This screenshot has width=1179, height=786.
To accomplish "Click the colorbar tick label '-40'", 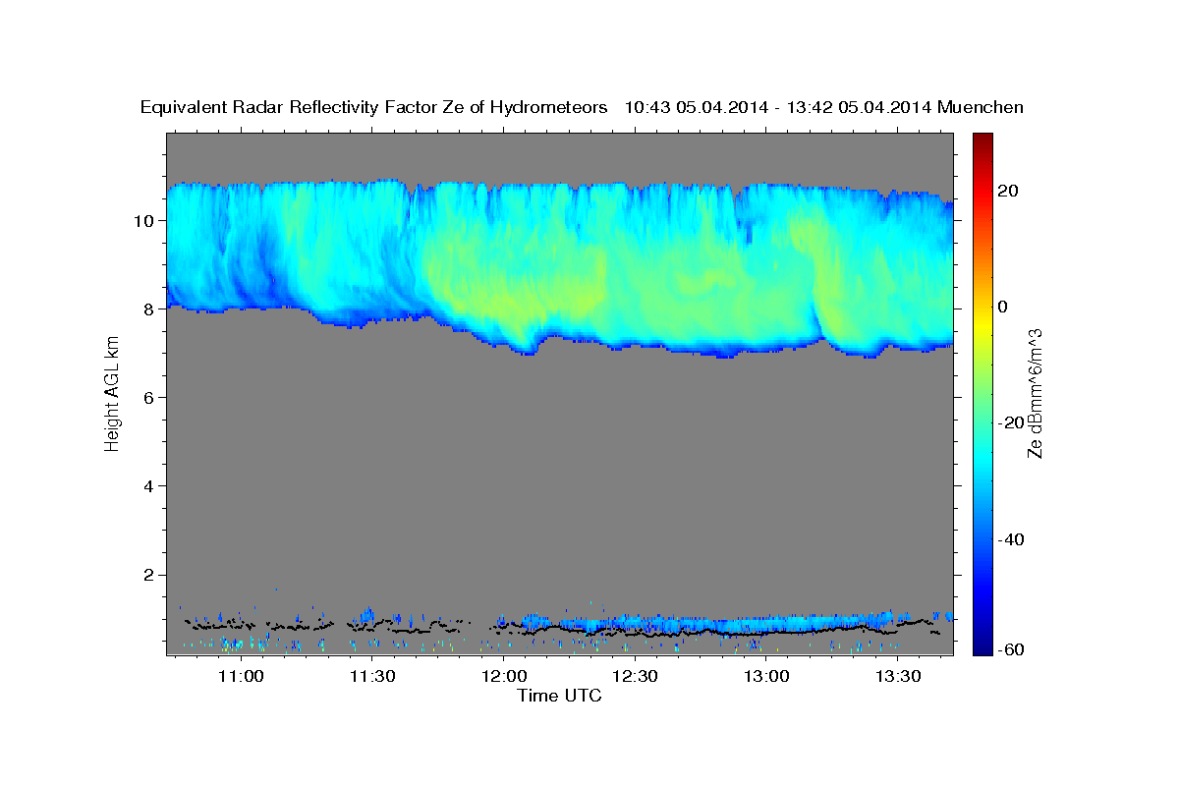I will [1012, 539].
